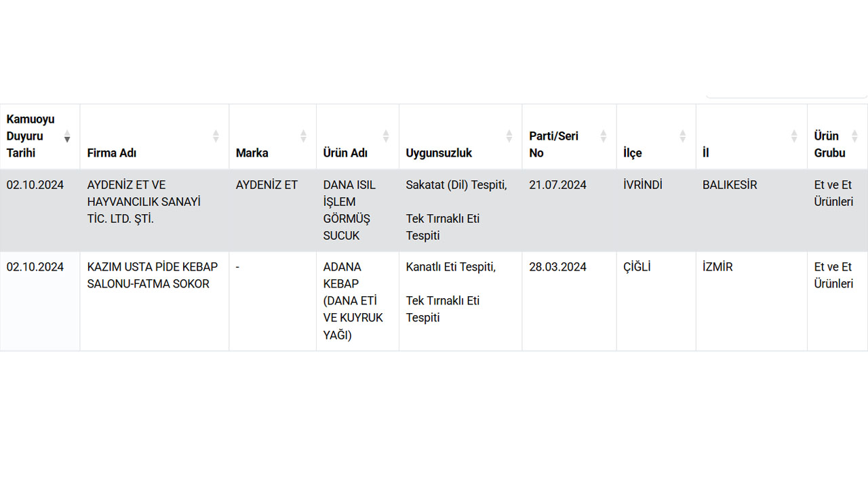Click KAZIM USTA PİDE KEBAP firm cell
The width and height of the screenshot is (868, 488).
point(155,301)
